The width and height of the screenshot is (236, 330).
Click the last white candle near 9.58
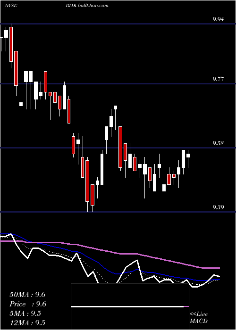click(188, 156)
